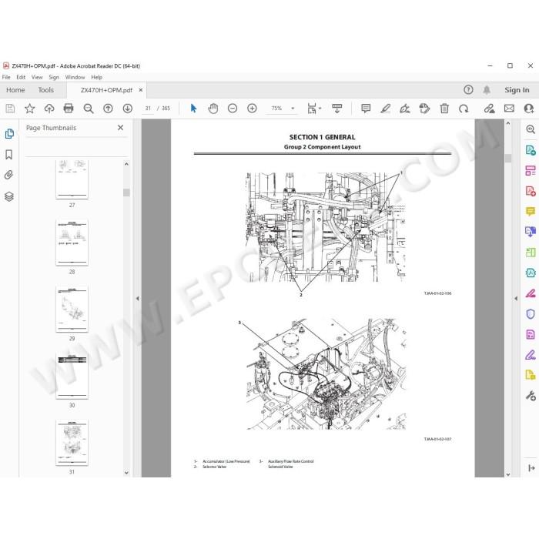Switch to Home tab
The height and width of the screenshot is (539, 539).
pyautogui.click(x=15, y=90)
